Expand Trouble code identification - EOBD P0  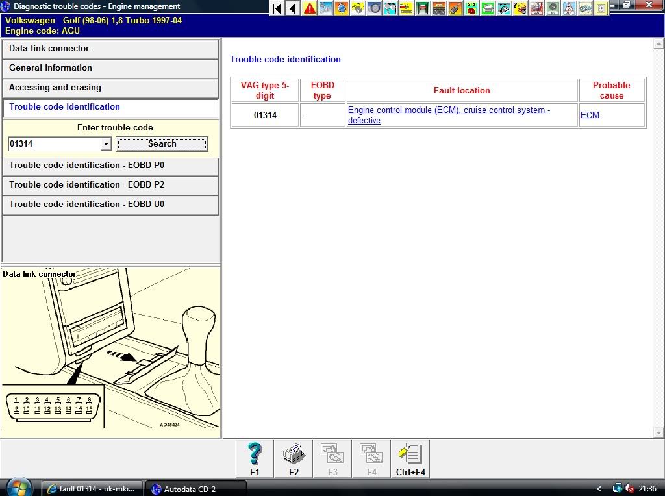(x=110, y=166)
